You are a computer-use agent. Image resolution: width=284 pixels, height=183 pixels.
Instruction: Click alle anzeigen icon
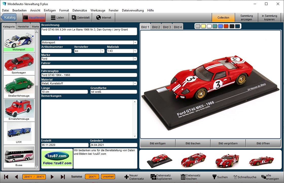(x=263, y=177)
